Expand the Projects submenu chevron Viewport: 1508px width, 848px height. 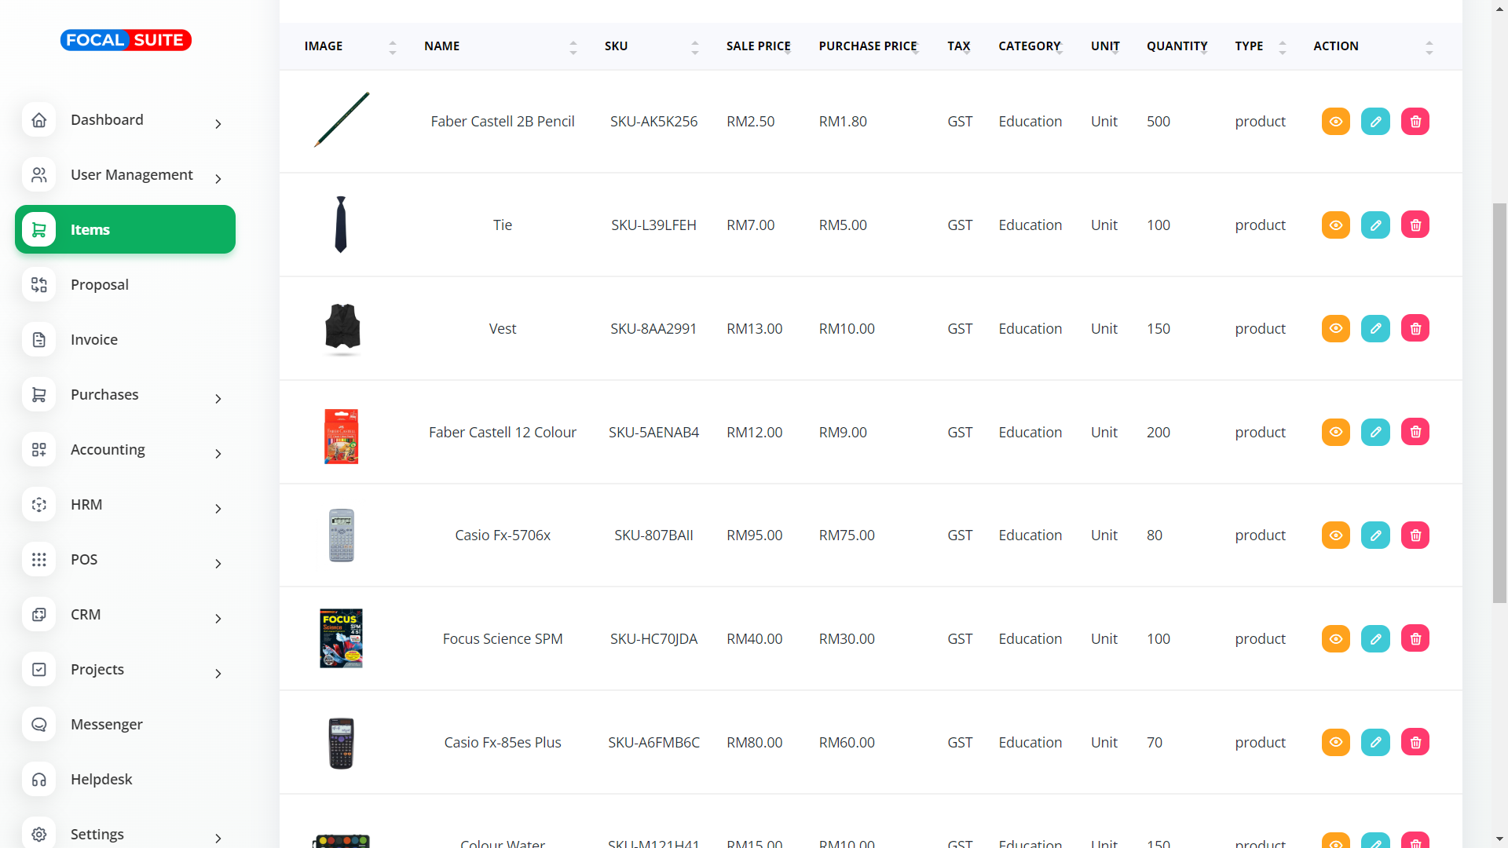pyautogui.click(x=218, y=674)
